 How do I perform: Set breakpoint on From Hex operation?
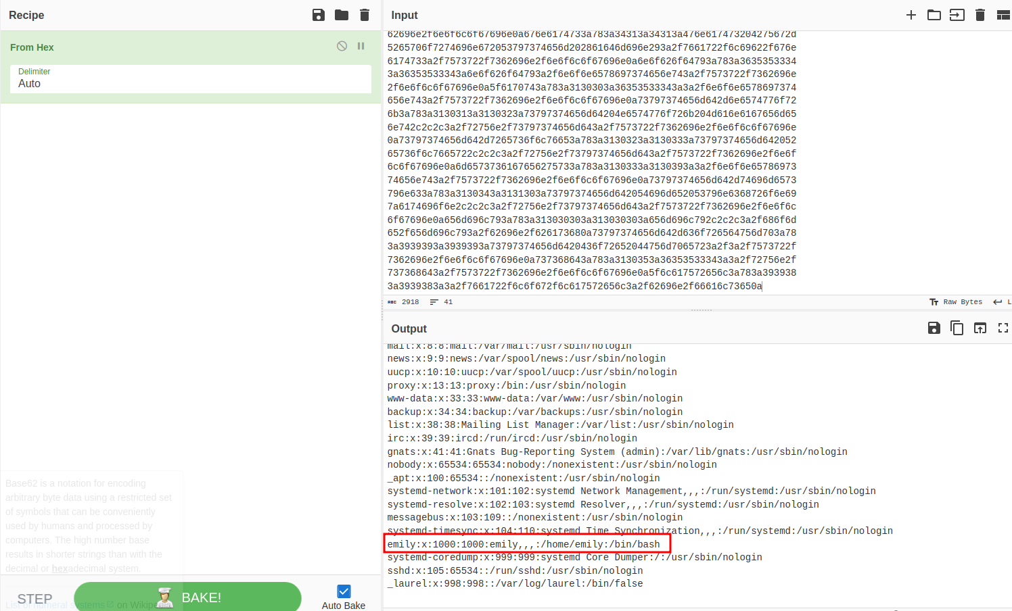361,46
